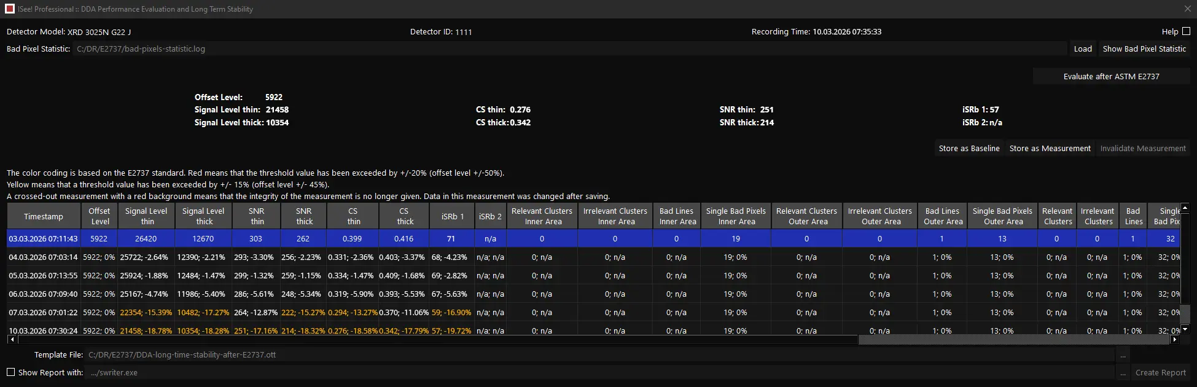The image size is (1197, 387).
Task: Click the 0.334; -1.47% CS thin cell
Action: 353,275
